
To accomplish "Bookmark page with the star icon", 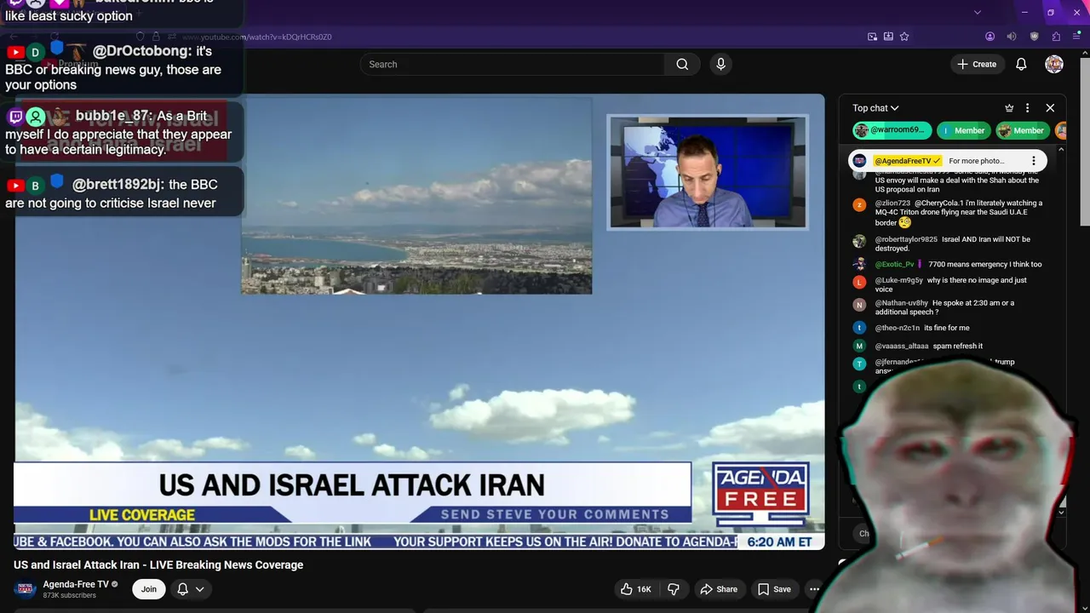I will pos(904,37).
